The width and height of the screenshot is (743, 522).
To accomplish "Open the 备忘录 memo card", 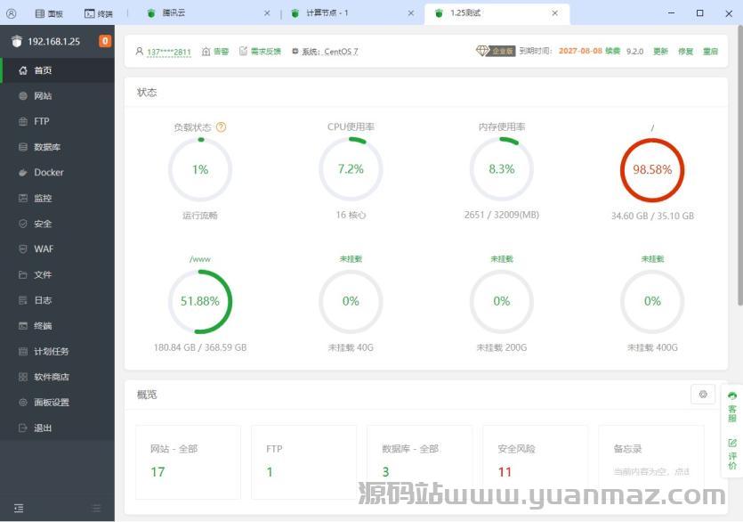I will (x=651, y=462).
